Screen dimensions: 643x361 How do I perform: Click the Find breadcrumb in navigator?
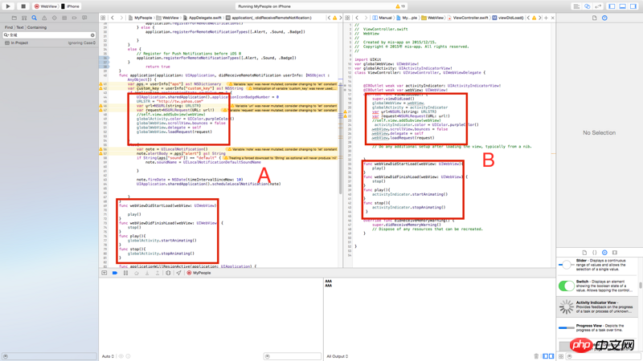9,27
